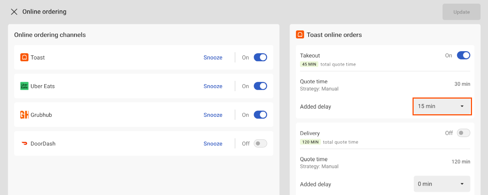Image resolution: width=488 pixels, height=195 pixels.
Task: Click the Toast online orders header icon
Action: tap(300, 35)
